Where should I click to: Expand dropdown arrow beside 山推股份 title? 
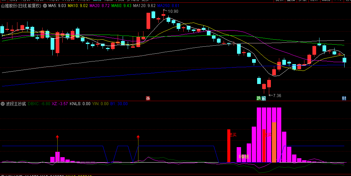(x=45, y=6)
